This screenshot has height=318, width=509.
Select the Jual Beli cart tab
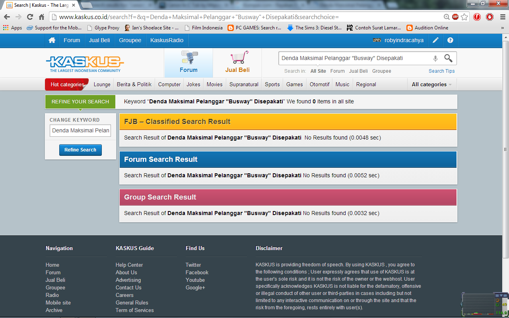[x=237, y=62]
